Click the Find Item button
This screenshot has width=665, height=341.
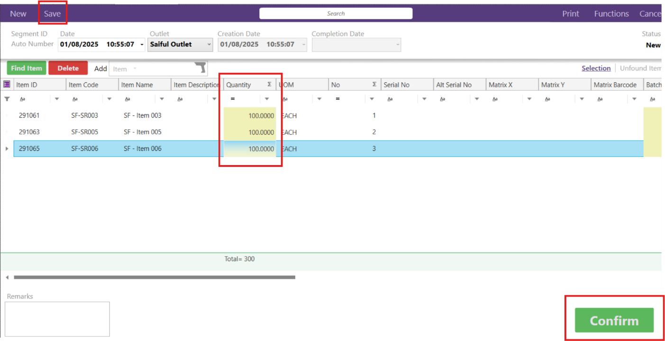click(x=26, y=68)
